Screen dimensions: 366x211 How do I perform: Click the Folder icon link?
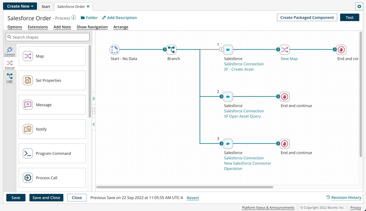coord(89,17)
